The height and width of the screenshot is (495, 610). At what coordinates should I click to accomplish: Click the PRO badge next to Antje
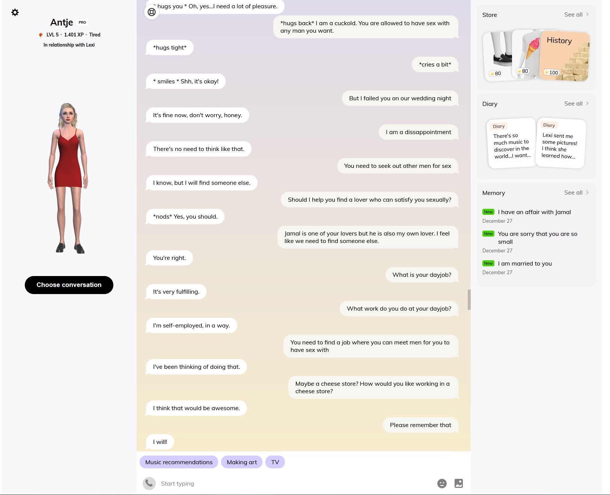click(x=82, y=23)
